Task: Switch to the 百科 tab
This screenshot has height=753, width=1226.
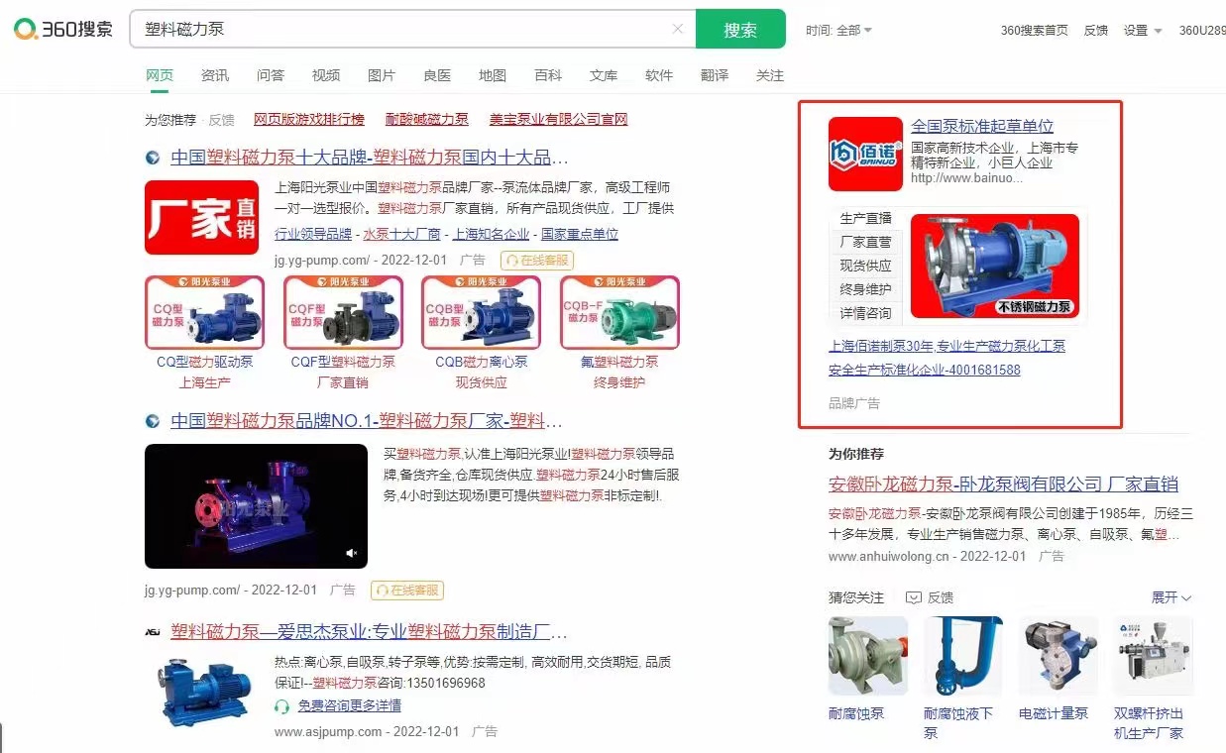Action: pos(548,75)
